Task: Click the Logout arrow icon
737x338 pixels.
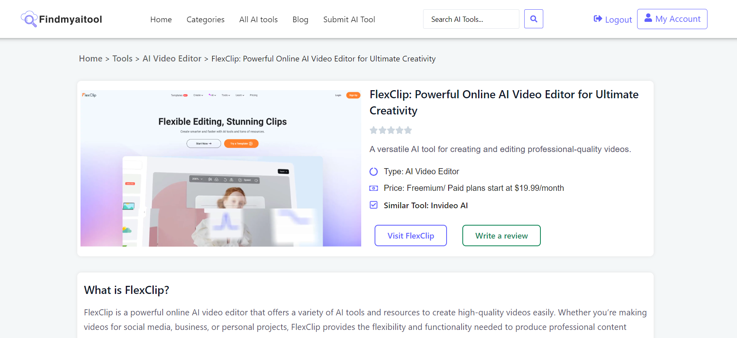Action: coord(598,19)
